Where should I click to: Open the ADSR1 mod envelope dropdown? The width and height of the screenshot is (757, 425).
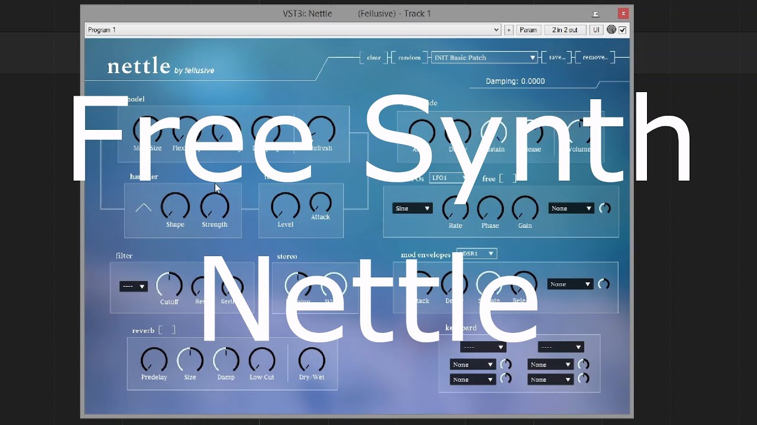pyautogui.click(x=477, y=253)
